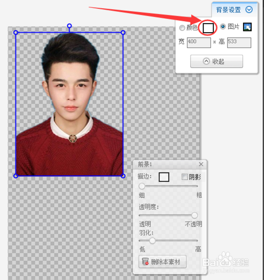
Task: Click the top-left resize handle of portrait
Action: (x=16, y=33)
